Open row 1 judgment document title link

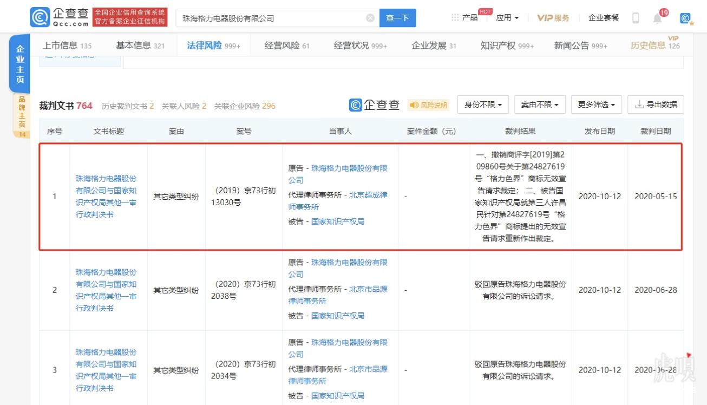(106, 197)
